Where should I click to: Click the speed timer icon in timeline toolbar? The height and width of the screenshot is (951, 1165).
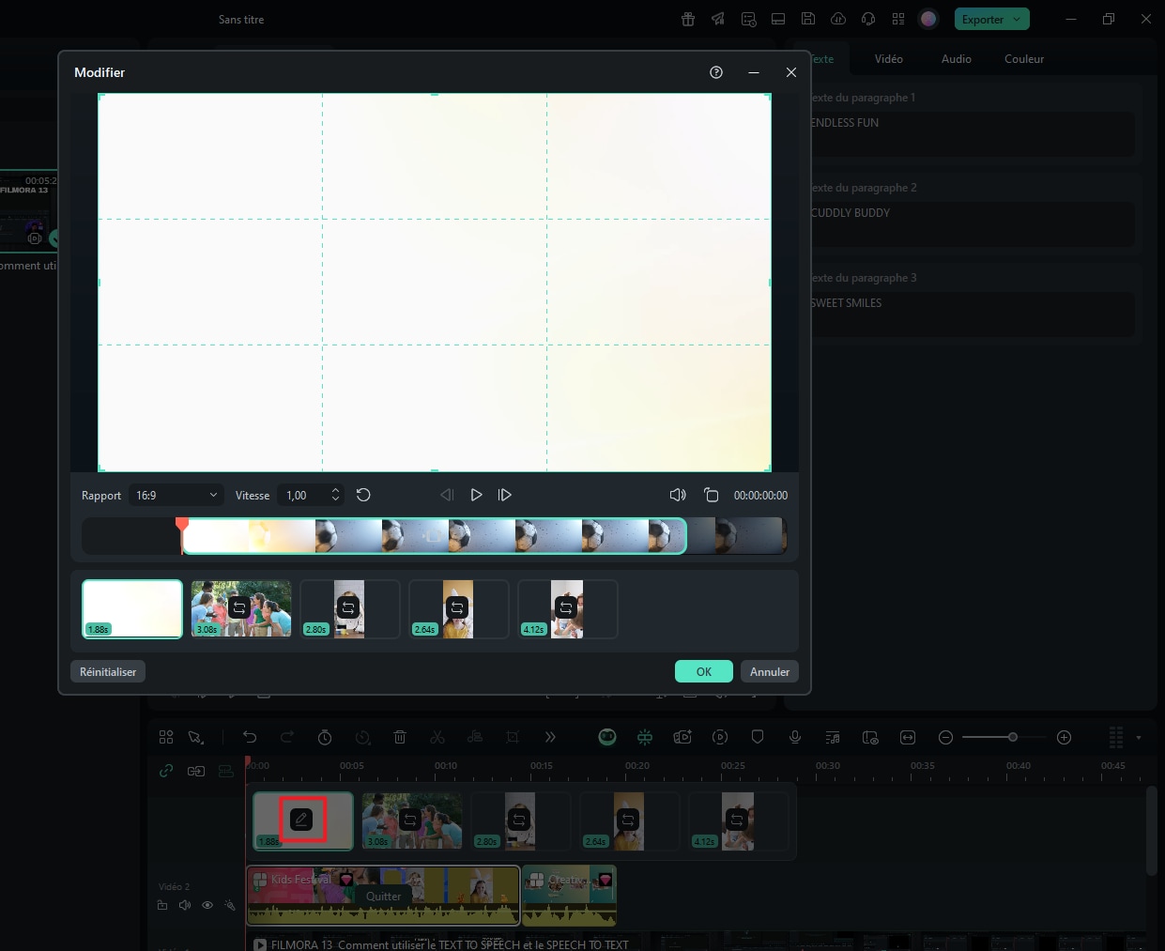click(325, 737)
